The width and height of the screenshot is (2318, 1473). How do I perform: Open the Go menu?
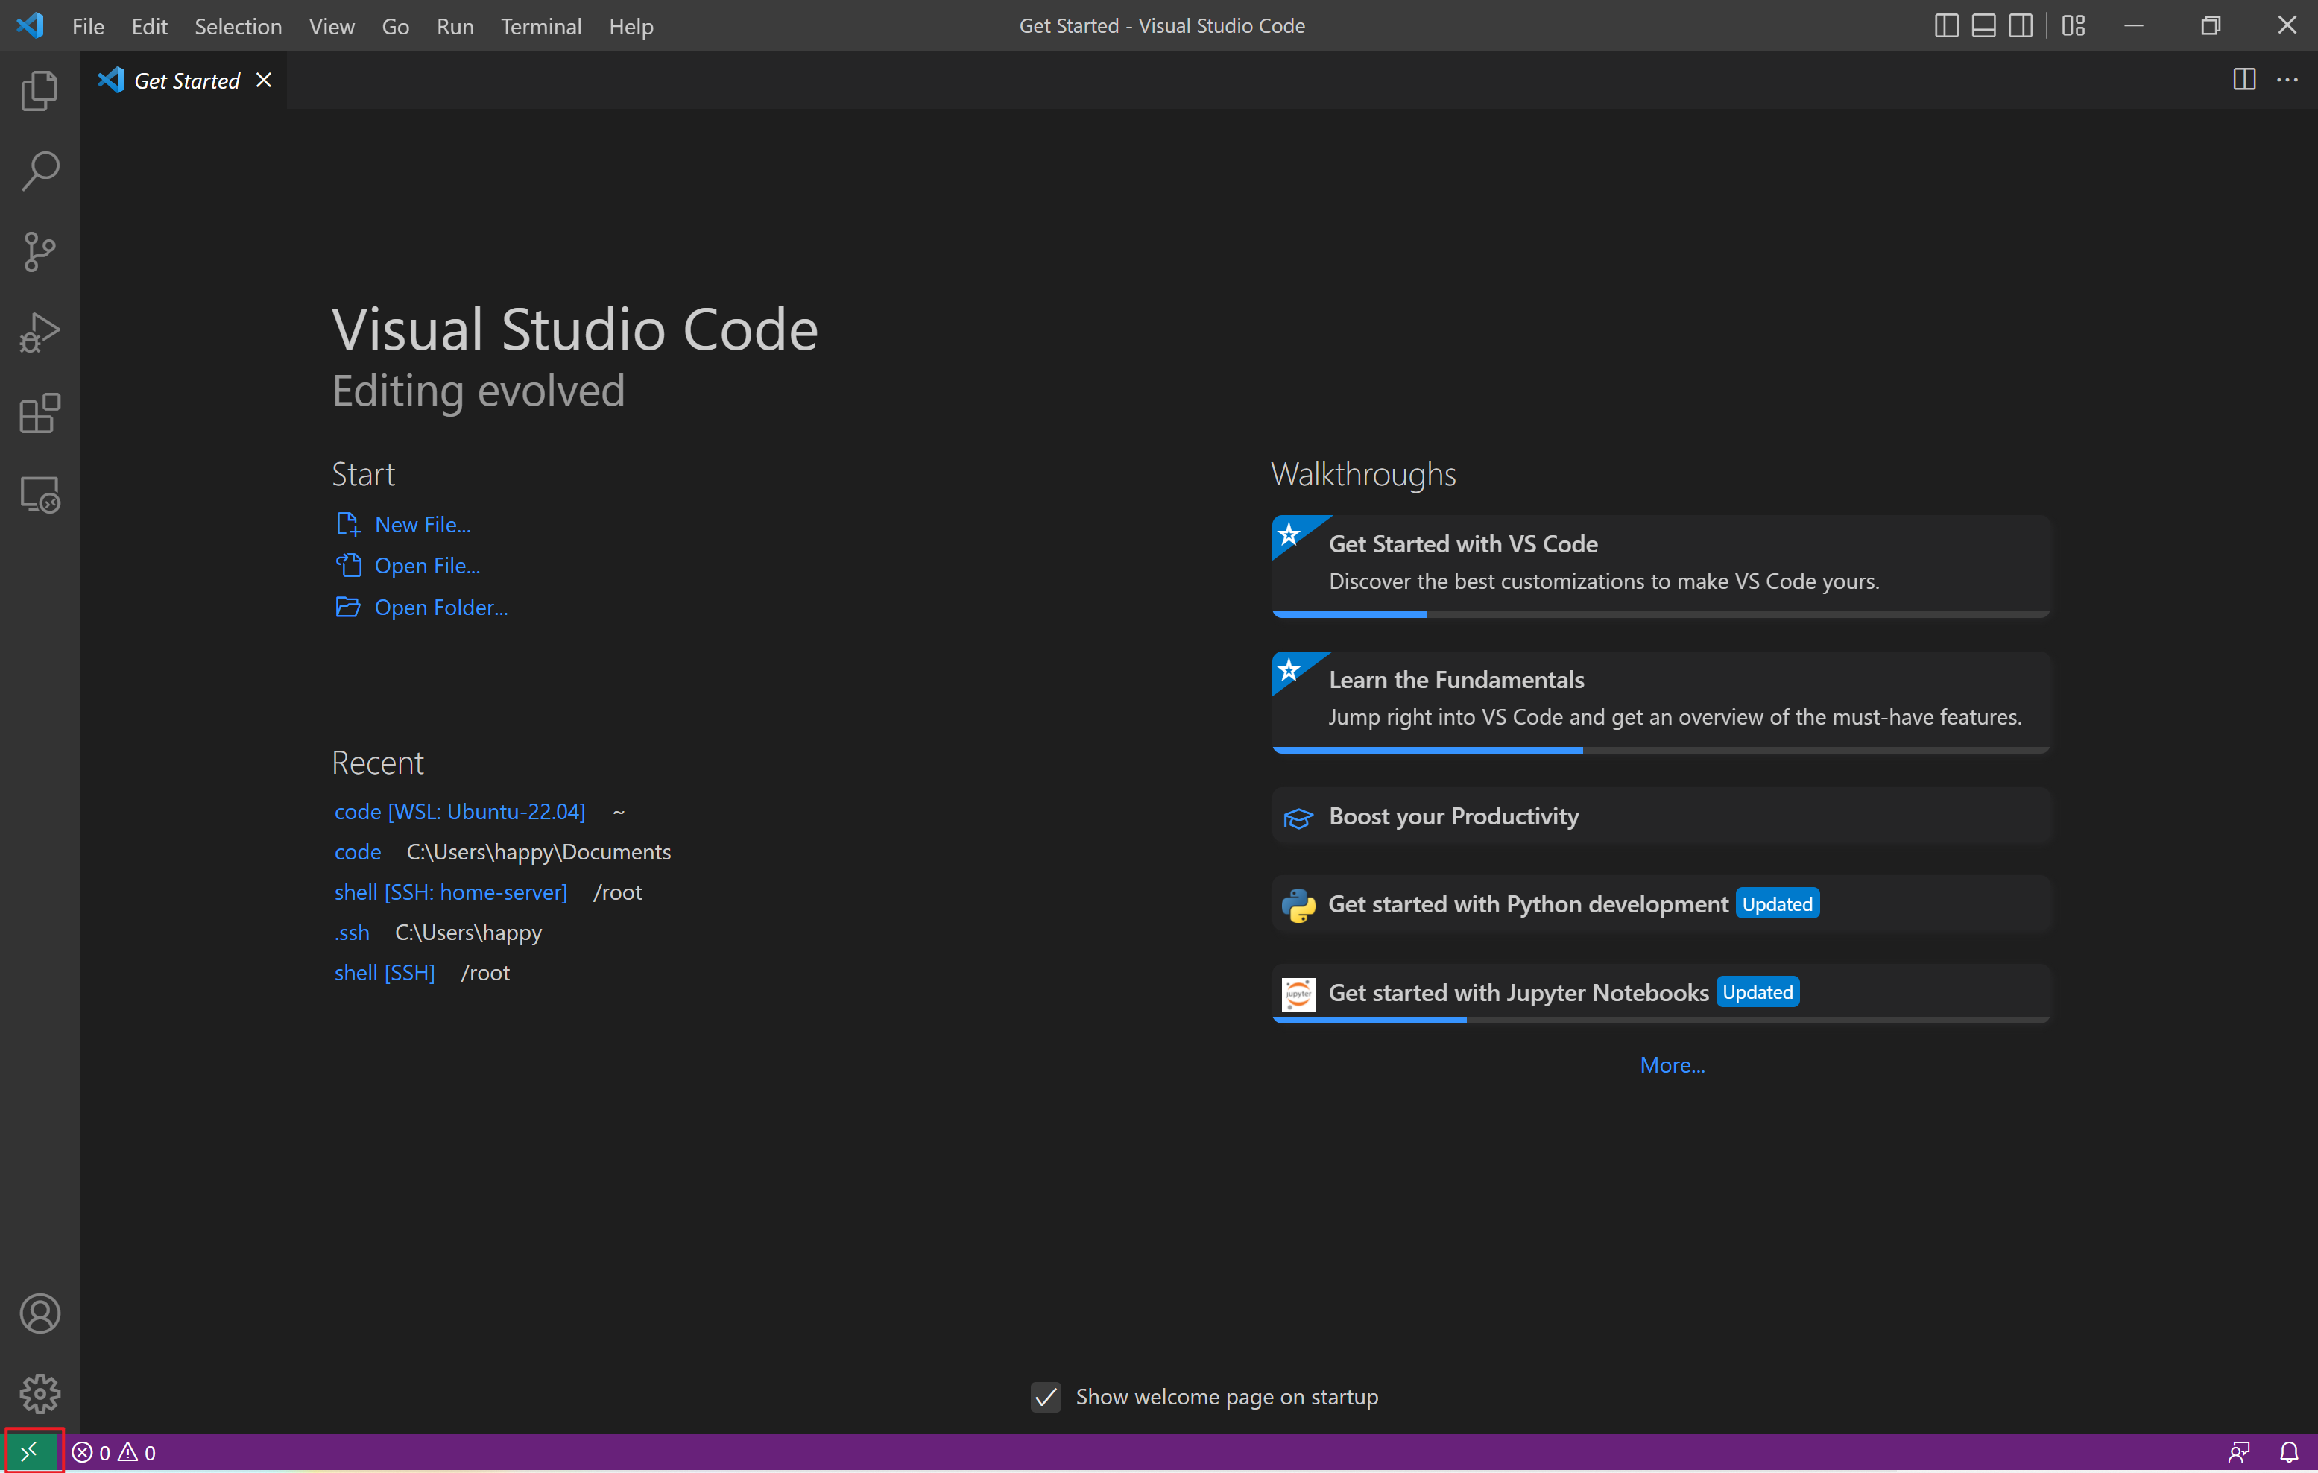[x=396, y=26]
